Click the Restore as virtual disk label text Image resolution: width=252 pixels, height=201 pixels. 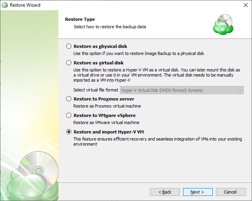pos(98,63)
